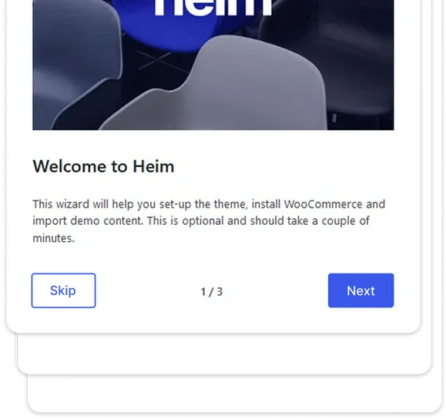The width and height of the screenshot is (446, 419).
Task: Click the Next button
Action: click(x=360, y=290)
